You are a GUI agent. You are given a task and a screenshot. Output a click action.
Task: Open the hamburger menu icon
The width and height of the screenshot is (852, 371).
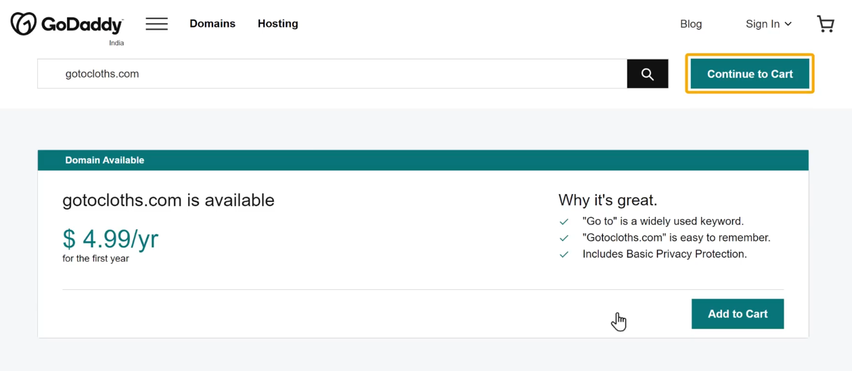pyautogui.click(x=157, y=24)
